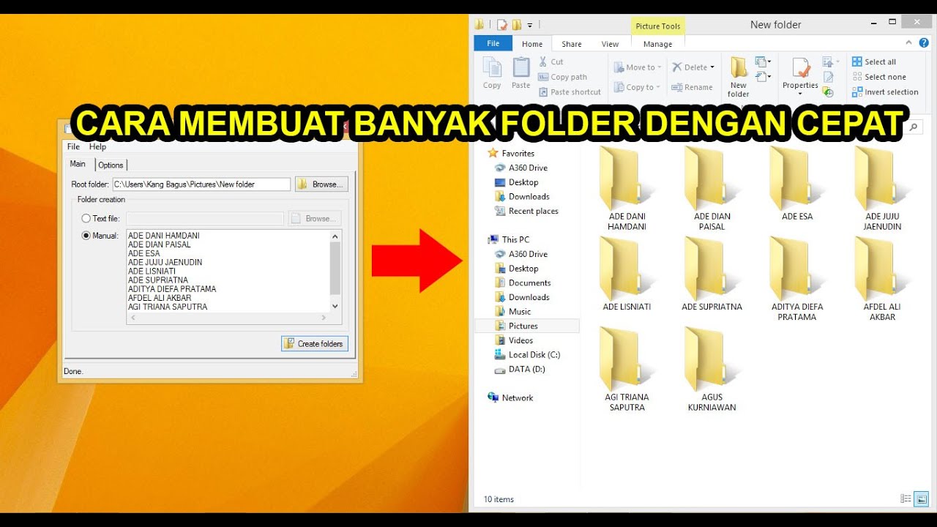Select the AGUS KURNIAWAN folder
The image size is (937, 527).
click(x=712, y=369)
